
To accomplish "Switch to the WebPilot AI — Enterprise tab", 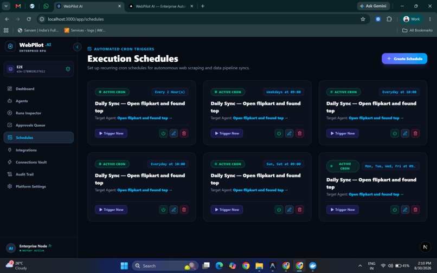I will pos(160,6).
